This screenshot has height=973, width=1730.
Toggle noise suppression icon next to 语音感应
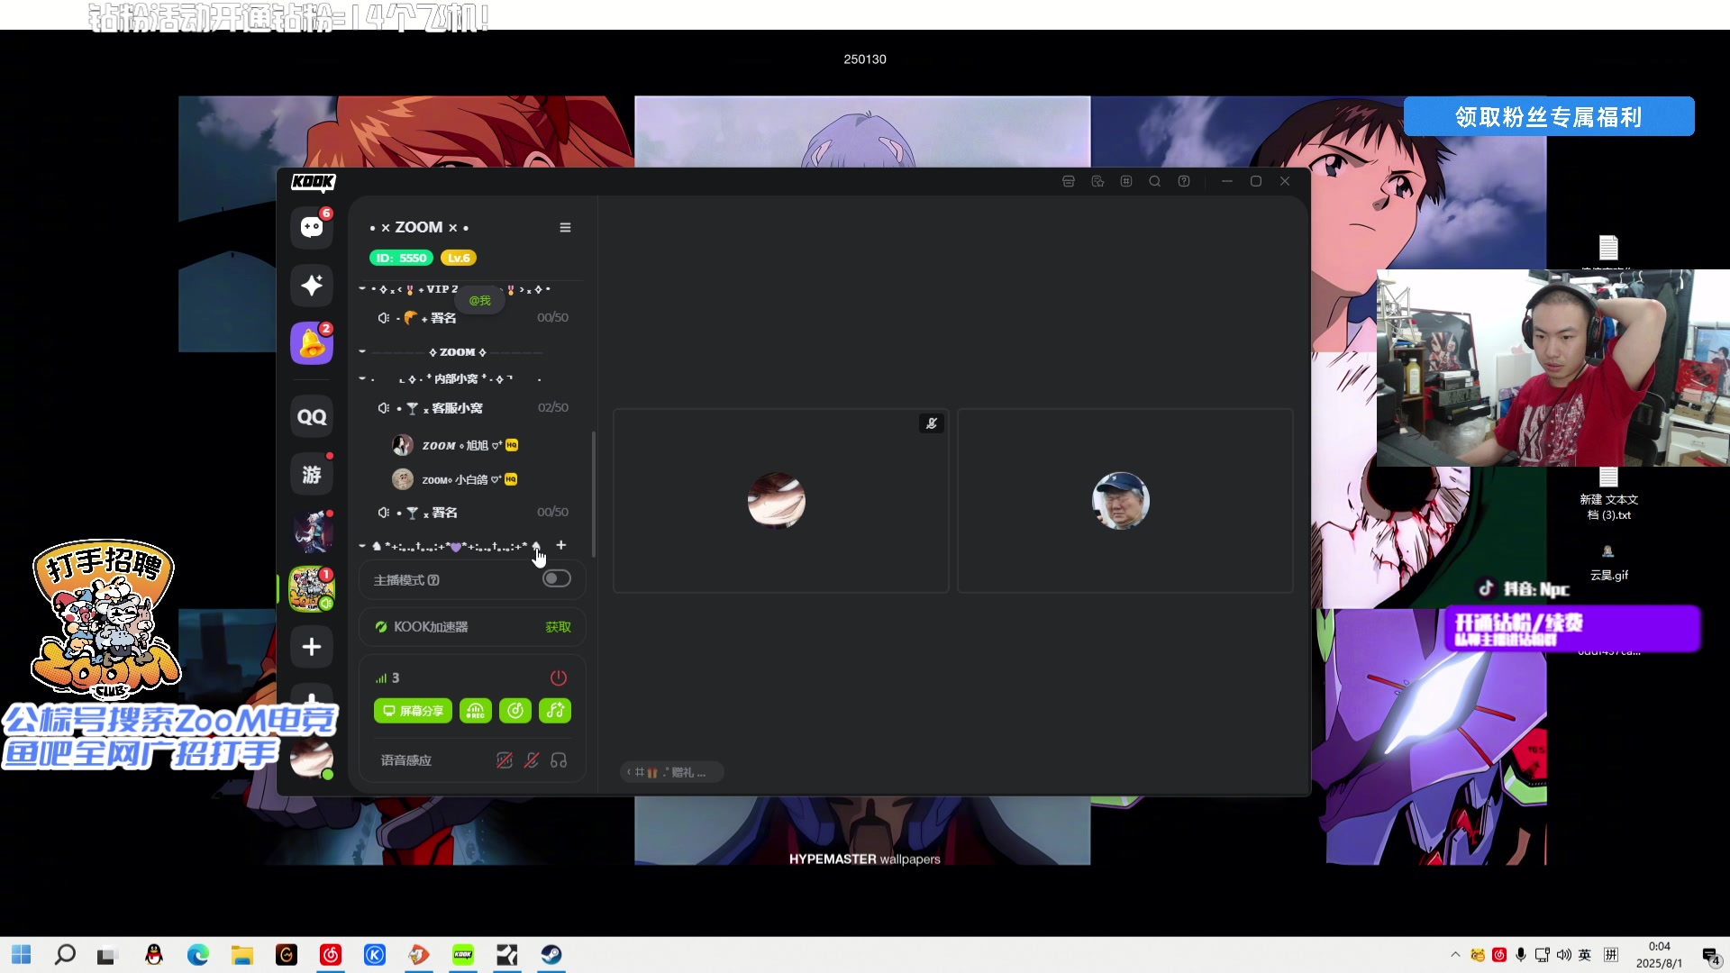505,760
